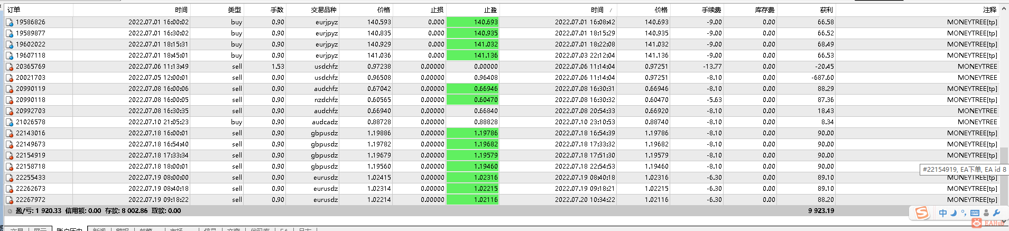Screen dimensions: 1009x231
Task: Click comment MONEYTREE for order 20992703
Action: (977, 111)
